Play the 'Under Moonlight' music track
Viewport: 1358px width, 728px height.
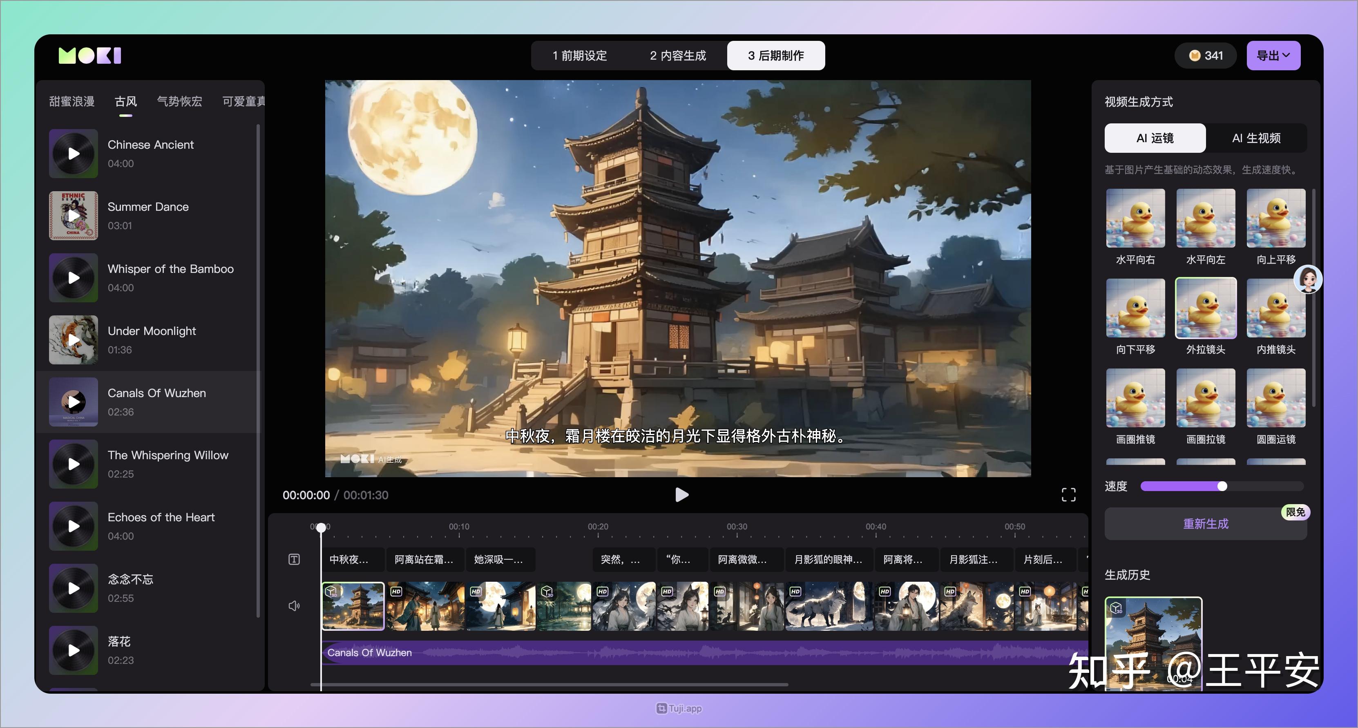73,340
